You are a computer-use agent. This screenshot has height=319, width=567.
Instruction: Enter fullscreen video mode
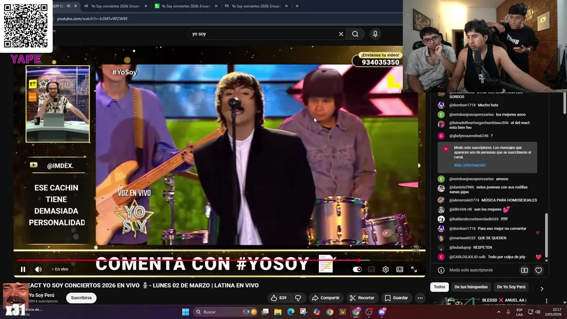(414, 269)
